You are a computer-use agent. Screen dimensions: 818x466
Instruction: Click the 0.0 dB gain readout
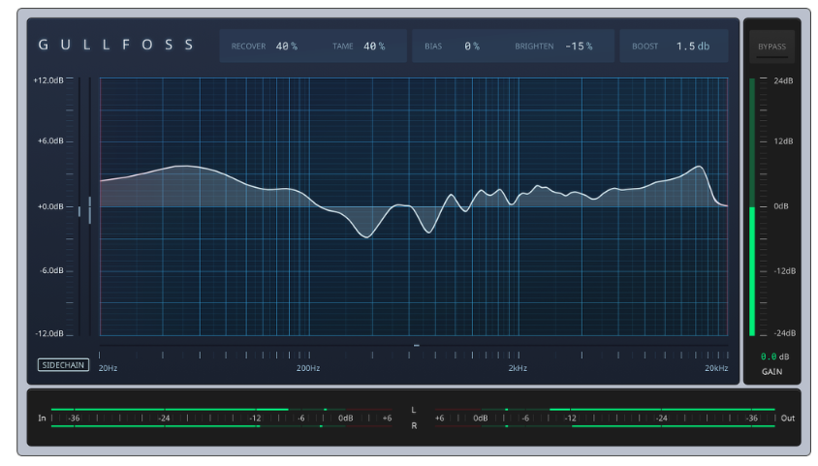tap(774, 357)
